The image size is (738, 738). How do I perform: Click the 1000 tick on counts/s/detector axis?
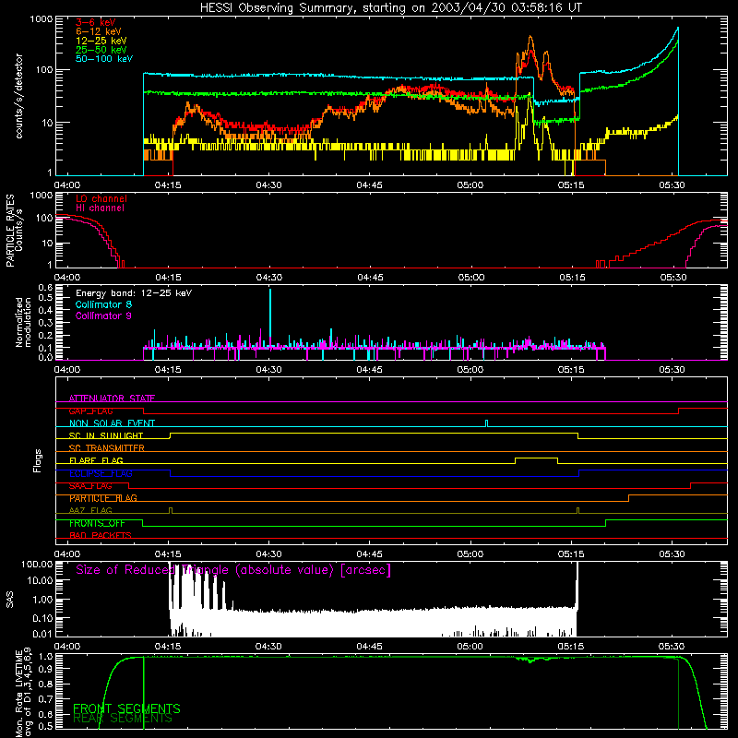point(41,19)
